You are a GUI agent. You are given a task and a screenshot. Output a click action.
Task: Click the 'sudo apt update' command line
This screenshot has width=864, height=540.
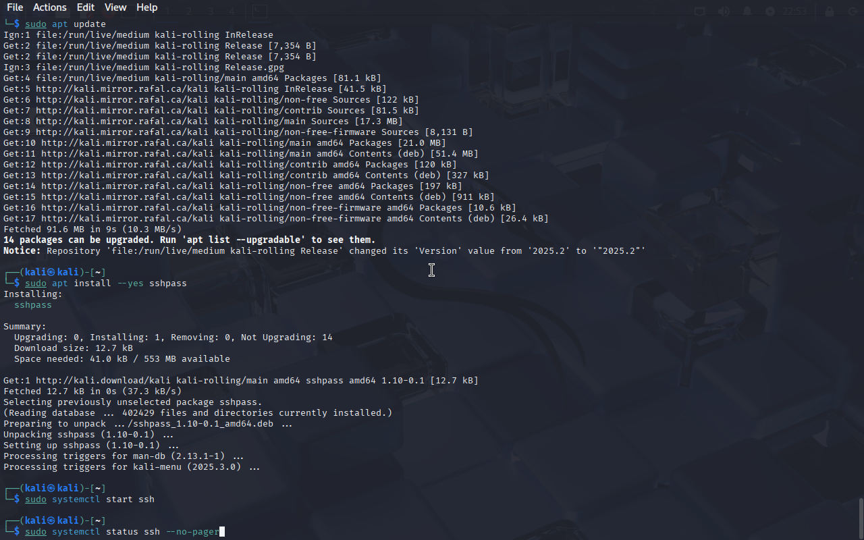coord(65,24)
